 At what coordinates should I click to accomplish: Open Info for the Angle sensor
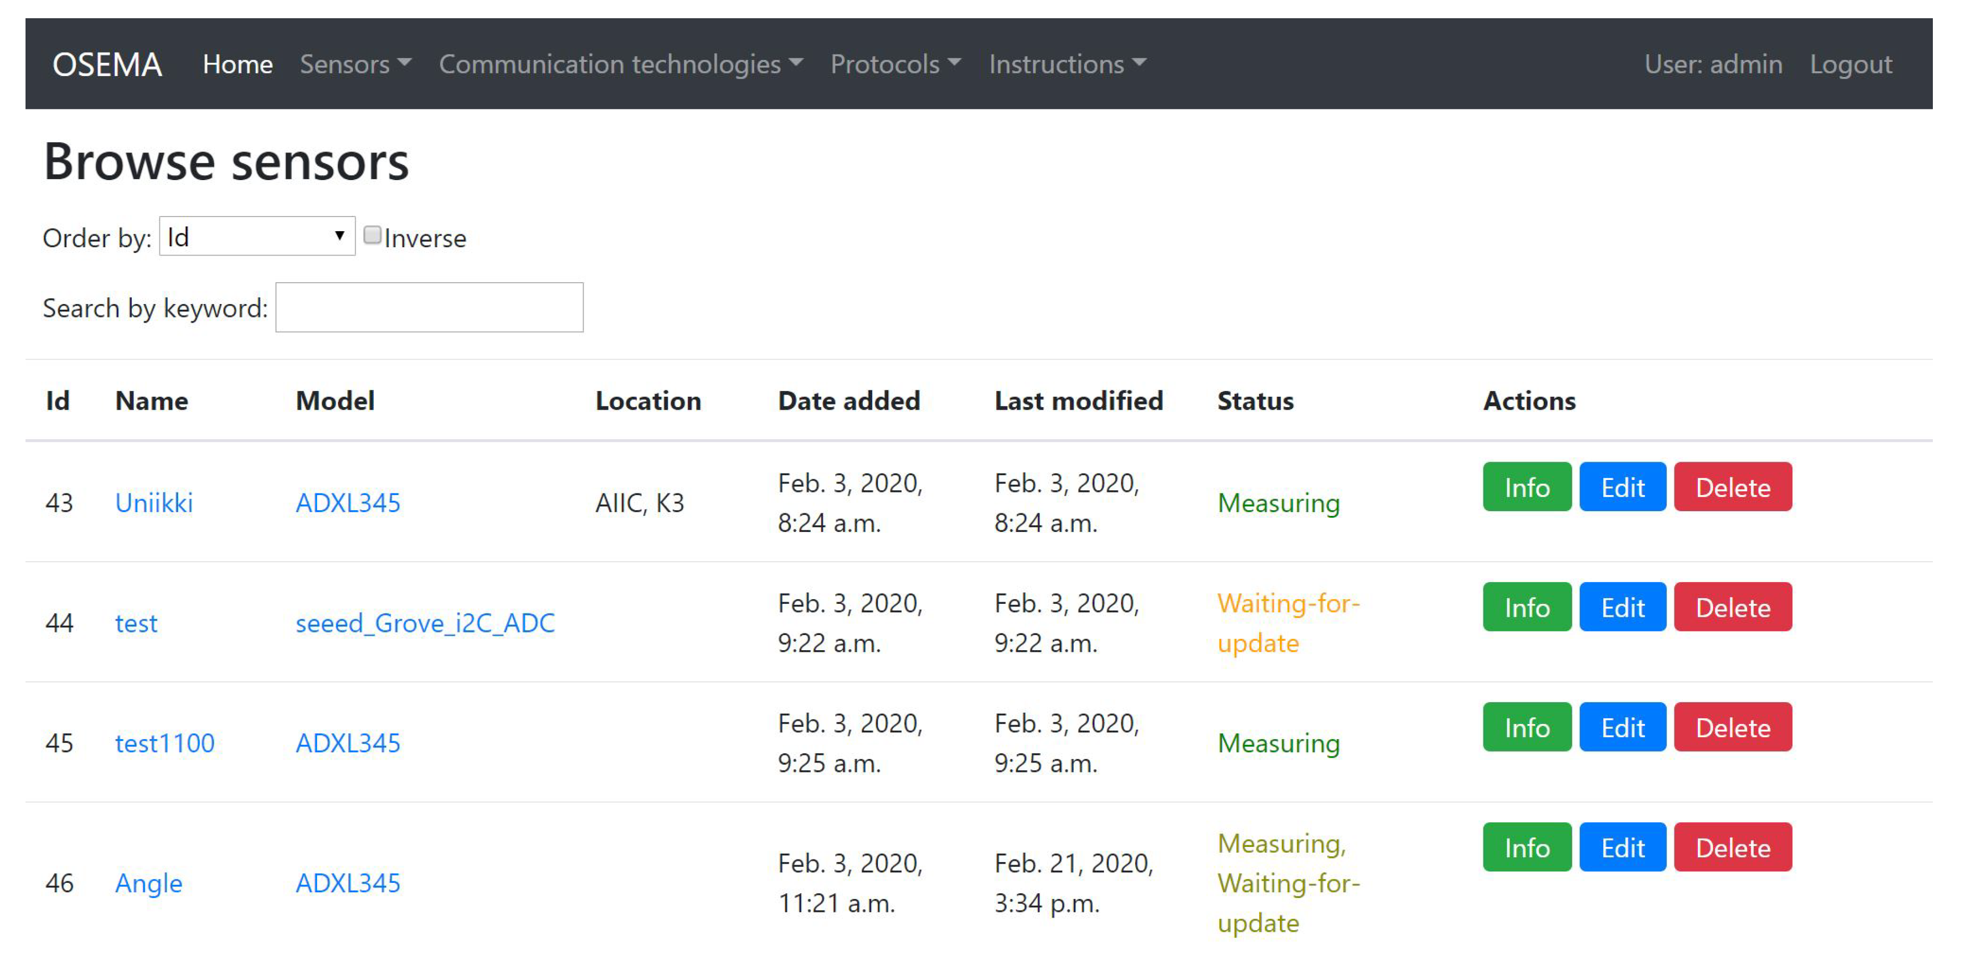click(x=1526, y=848)
